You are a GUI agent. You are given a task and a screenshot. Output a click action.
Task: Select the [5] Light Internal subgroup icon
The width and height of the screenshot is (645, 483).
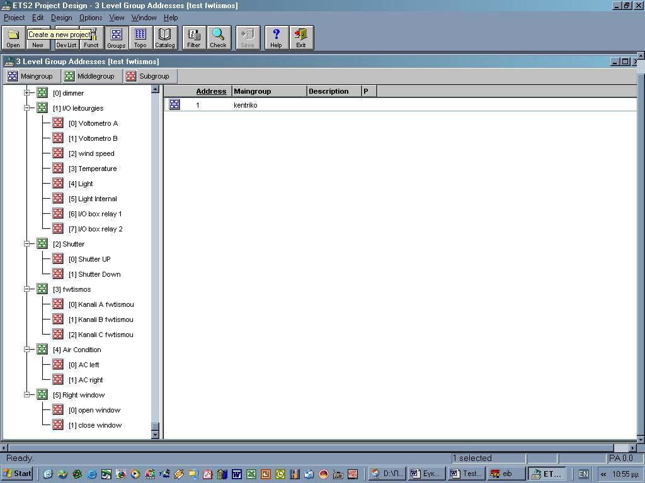58,198
